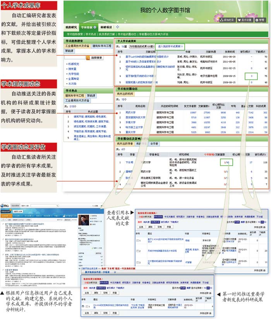Open article 天线方向性测量系统设计与实现
Image resolution: width=271 pixels, height=319 pixels.
(x=162, y=251)
